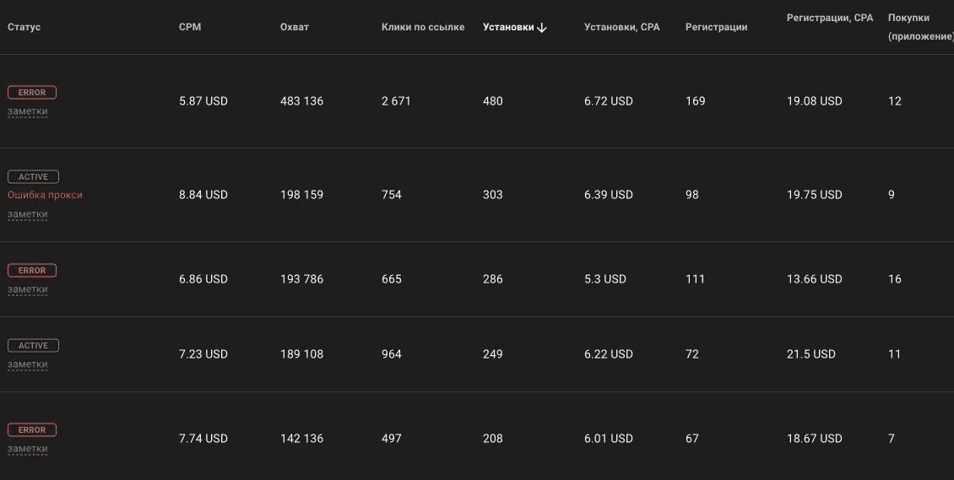Open заметки in row with 286 installs
The width and height of the screenshot is (954, 480).
pyautogui.click(x=27, y=290)
